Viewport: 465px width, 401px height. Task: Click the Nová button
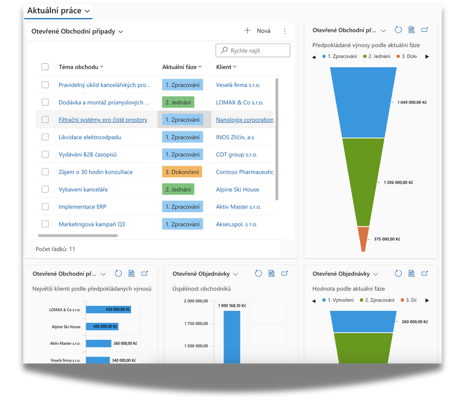tap(258, 31)
